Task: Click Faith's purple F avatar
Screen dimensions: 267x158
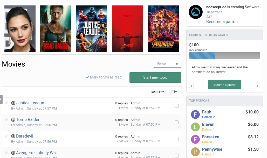Action: (x=195, y=114)
